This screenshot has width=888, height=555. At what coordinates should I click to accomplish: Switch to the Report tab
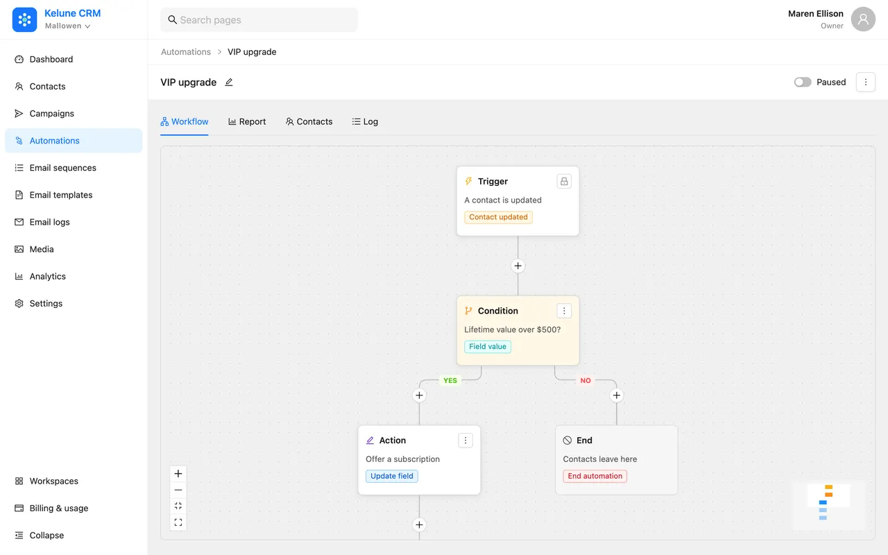(247, 121)
